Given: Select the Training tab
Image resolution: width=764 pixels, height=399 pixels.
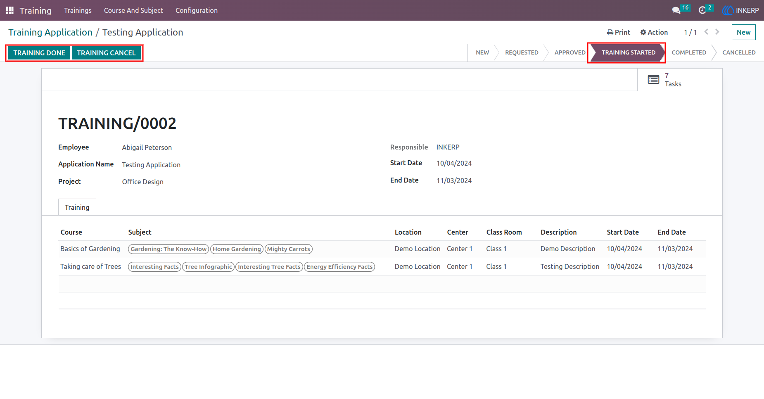Looking at the screenshot, I should 77,207.
